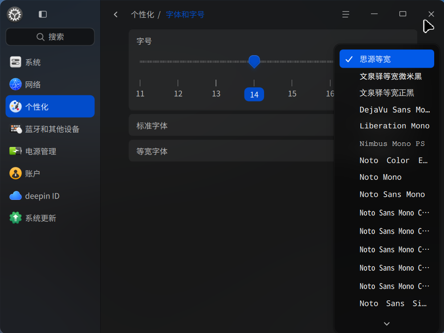Click the 标准字体 row label
444x333 pixels.
click(152, 126)
